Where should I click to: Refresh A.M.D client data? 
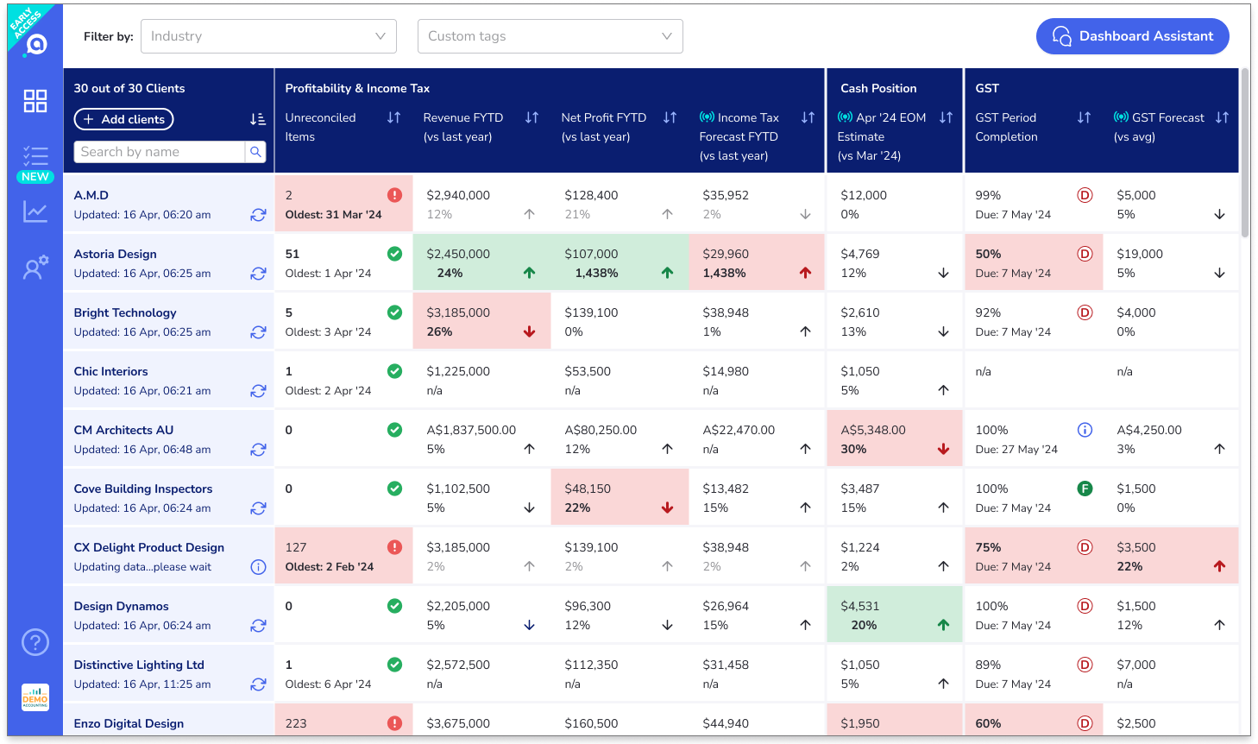click(x=258, y=215)
